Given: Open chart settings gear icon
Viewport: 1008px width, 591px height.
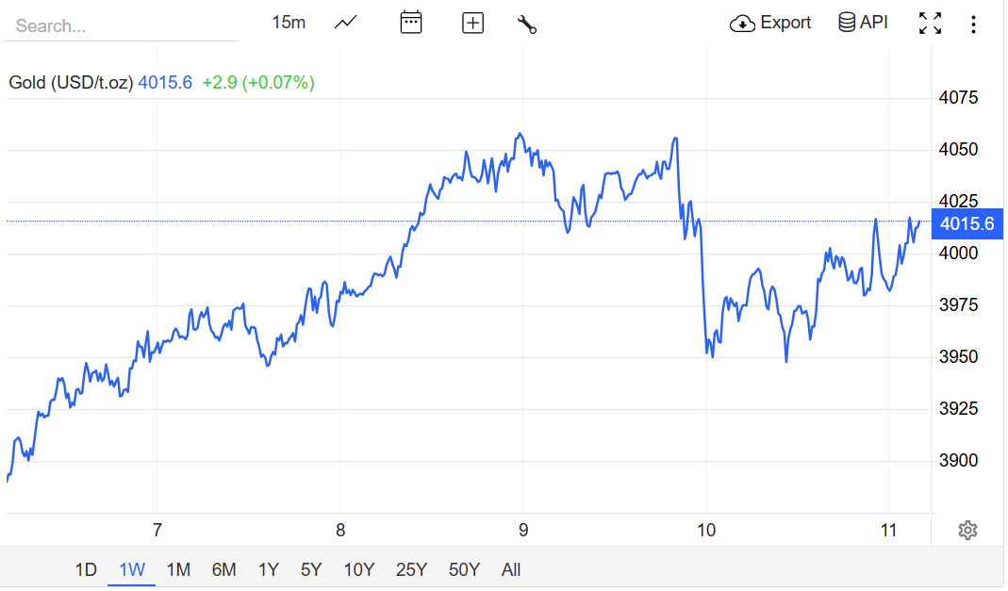Looking at the screenshot, I should (967, 530).
